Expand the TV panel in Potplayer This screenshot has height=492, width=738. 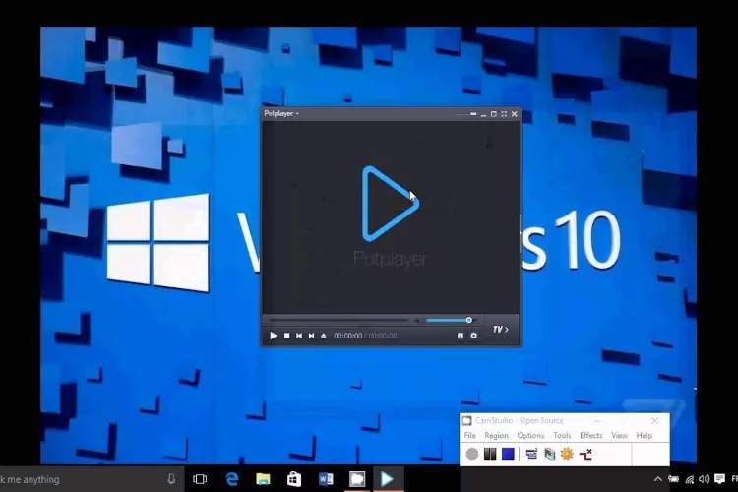click(x=500, y=329)
